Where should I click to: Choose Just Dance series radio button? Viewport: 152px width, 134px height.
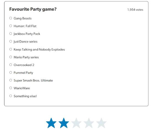point(11,41)
